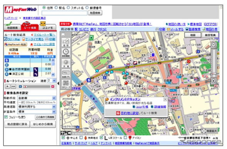This screenshot has height=149, width=227.
Task: Click the 路線検索 link above the map
Action: [195, 29]
